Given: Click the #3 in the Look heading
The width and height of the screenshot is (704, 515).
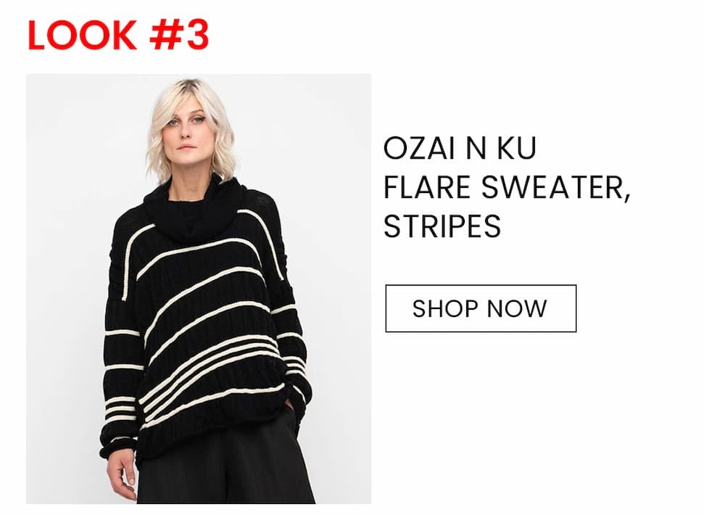Looking at the screenshot, I should tap(180, 35).
